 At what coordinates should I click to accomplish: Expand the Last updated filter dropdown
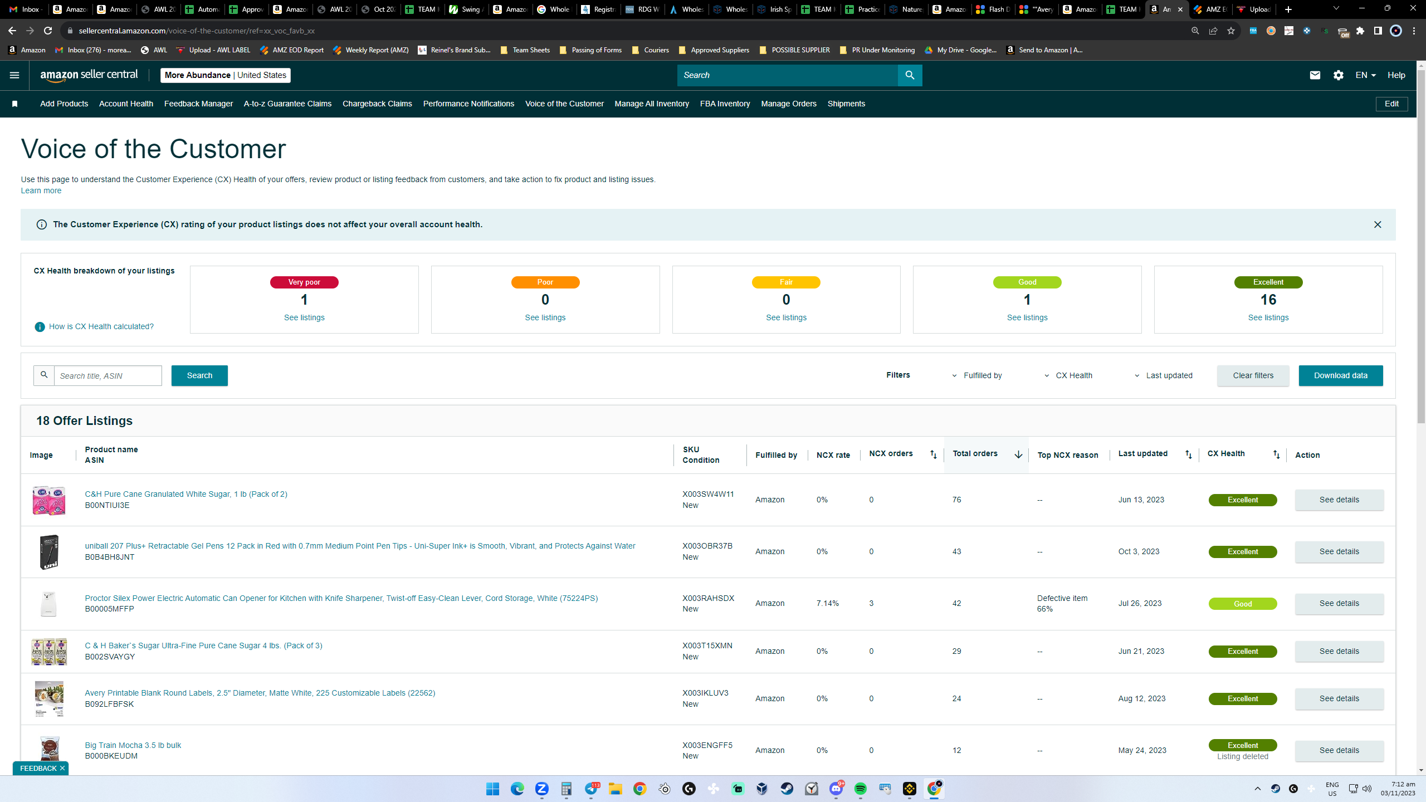coord(1164,375)
